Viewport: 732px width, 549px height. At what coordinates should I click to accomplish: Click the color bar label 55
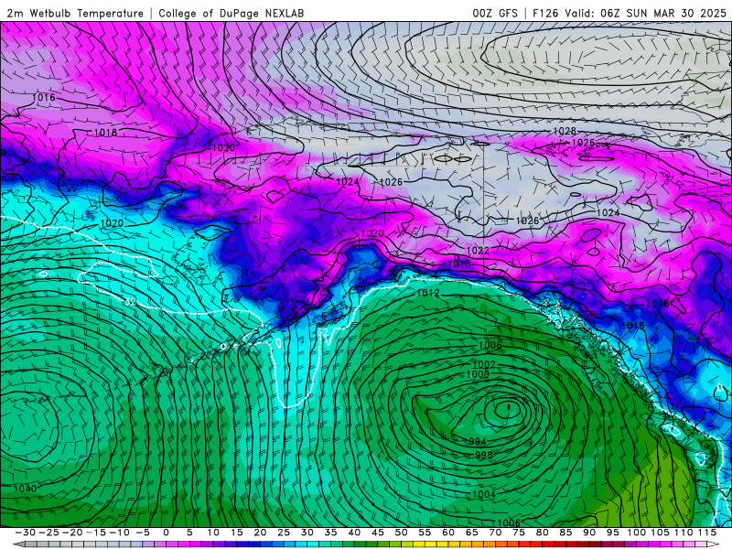(425, 533)
